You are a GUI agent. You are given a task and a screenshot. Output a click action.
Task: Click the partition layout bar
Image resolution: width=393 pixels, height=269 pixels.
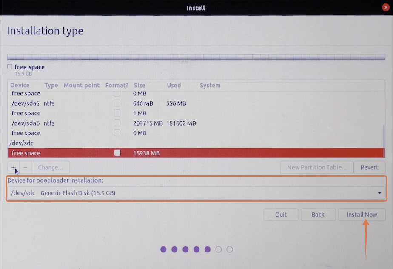pyautogui.click(x=196, y=57)
